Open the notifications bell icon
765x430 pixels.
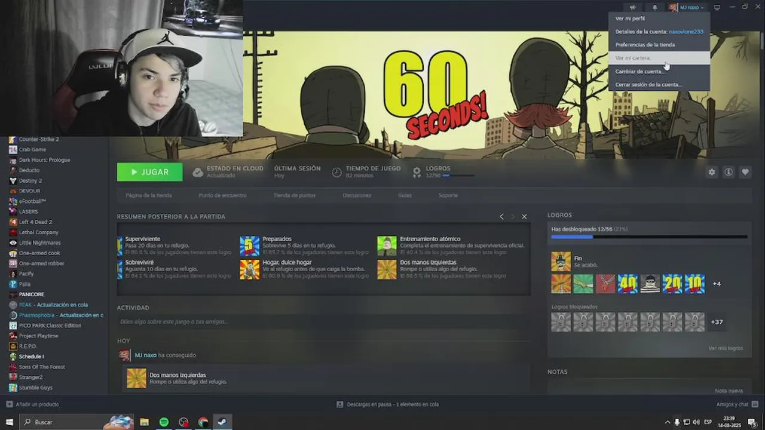(x=655, y=7)
